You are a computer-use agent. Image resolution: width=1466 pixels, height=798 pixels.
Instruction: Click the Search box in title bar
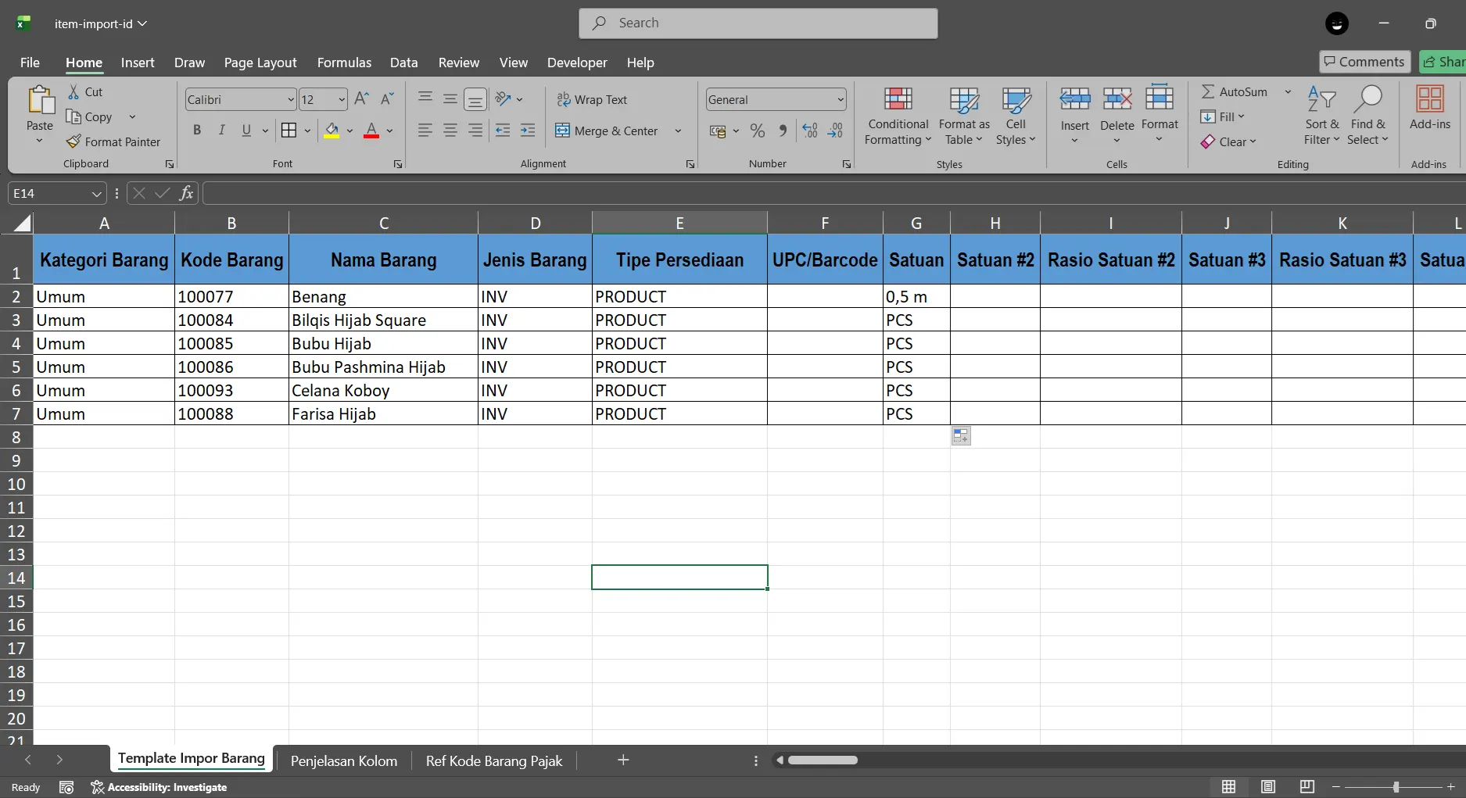point(758,23)
